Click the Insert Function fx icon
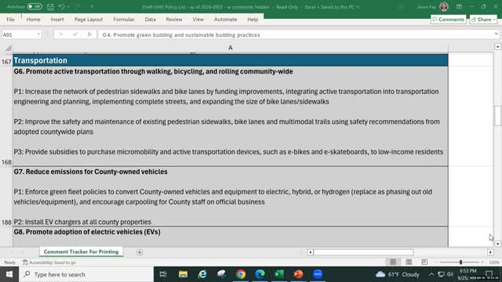Screen dimensions: 502x282 pos(89,34)
